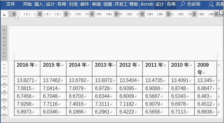Click cell with header 2010 年

click(181, 69)
